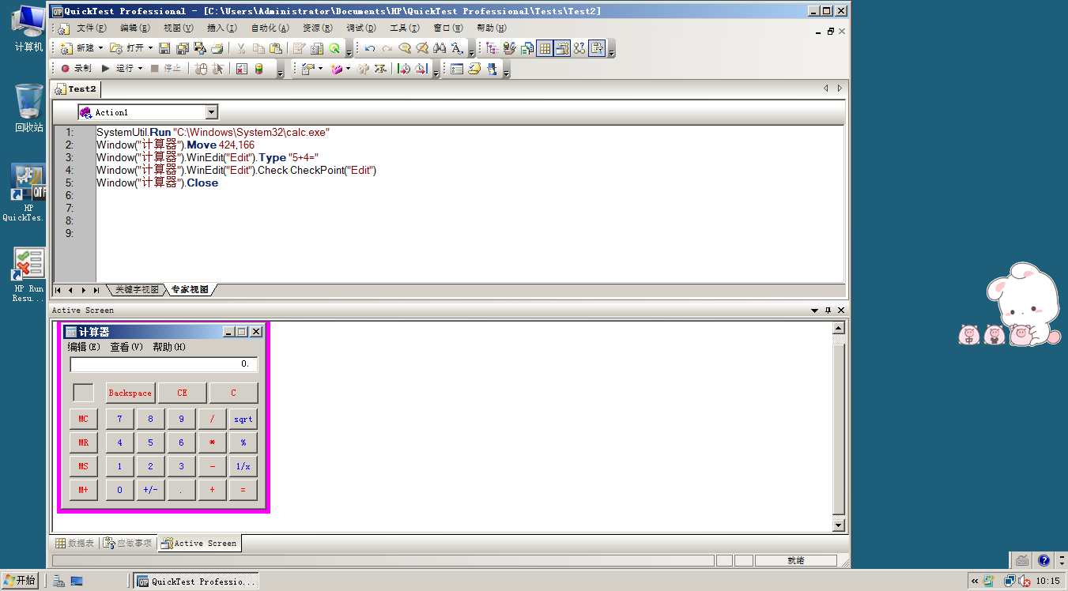Open the 编辑(E) menu in QuickTest

coord(135,28)
